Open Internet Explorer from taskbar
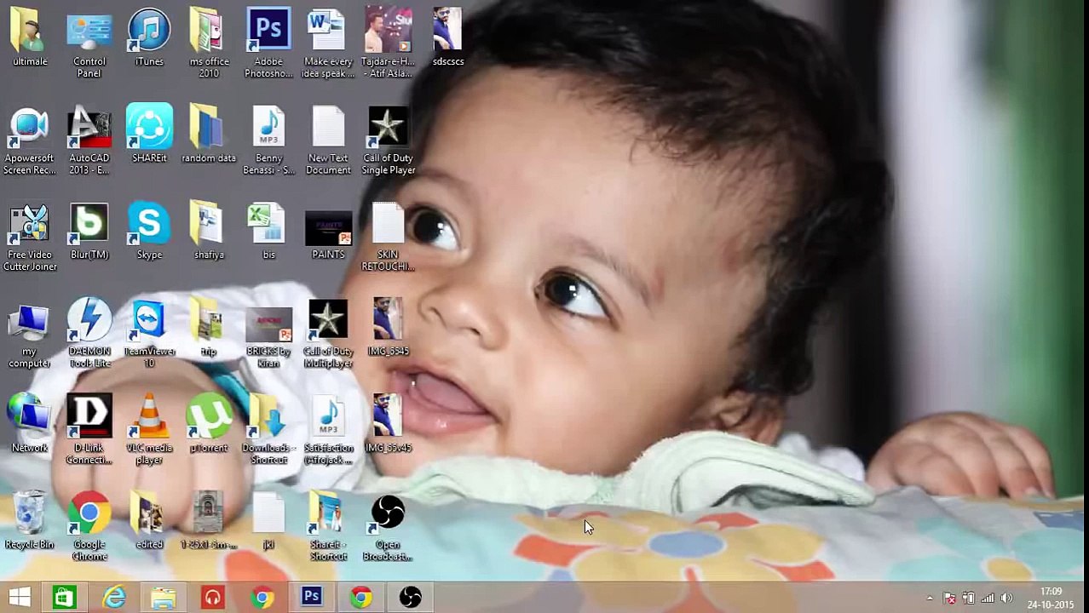 pyautogui.click(x=113, y=598)
